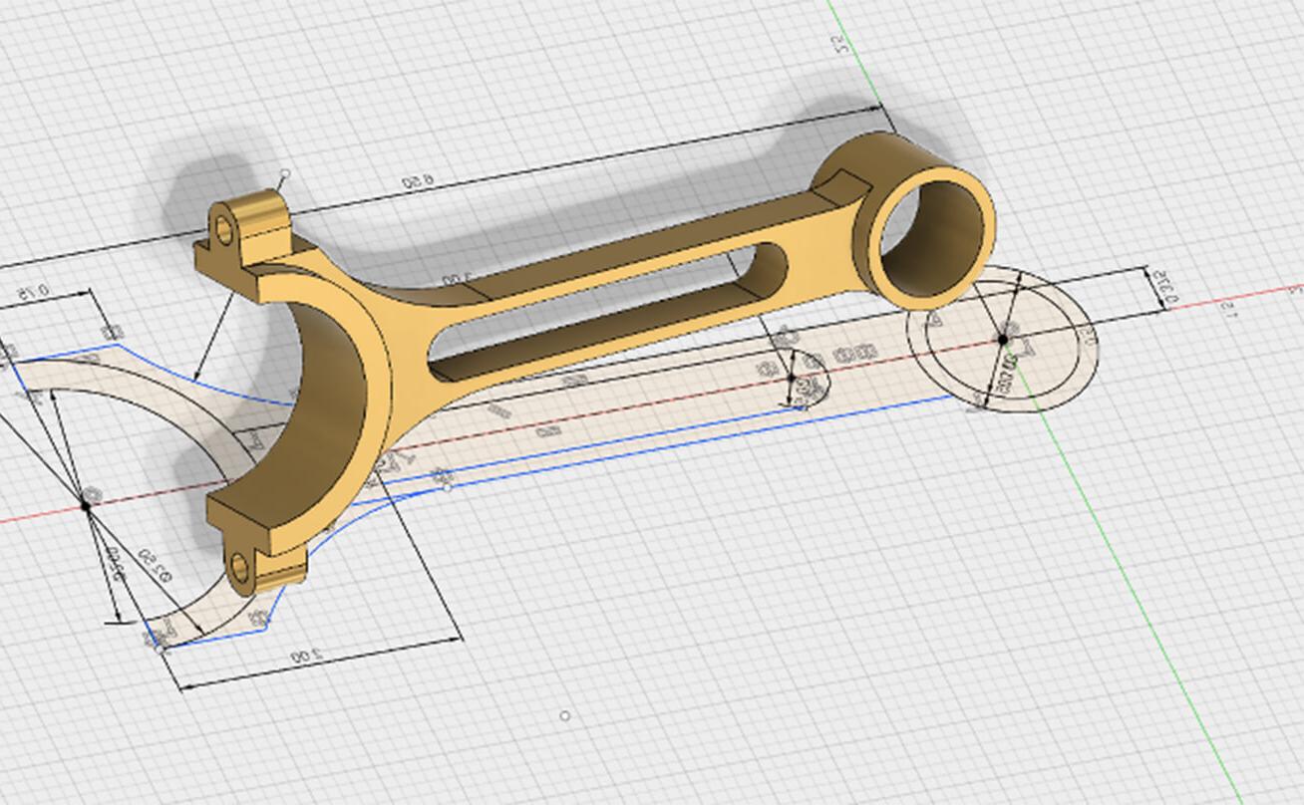The image size is (1304, 805).
Task: Click the slot arc center sketch point
Action: pos(792,379)
